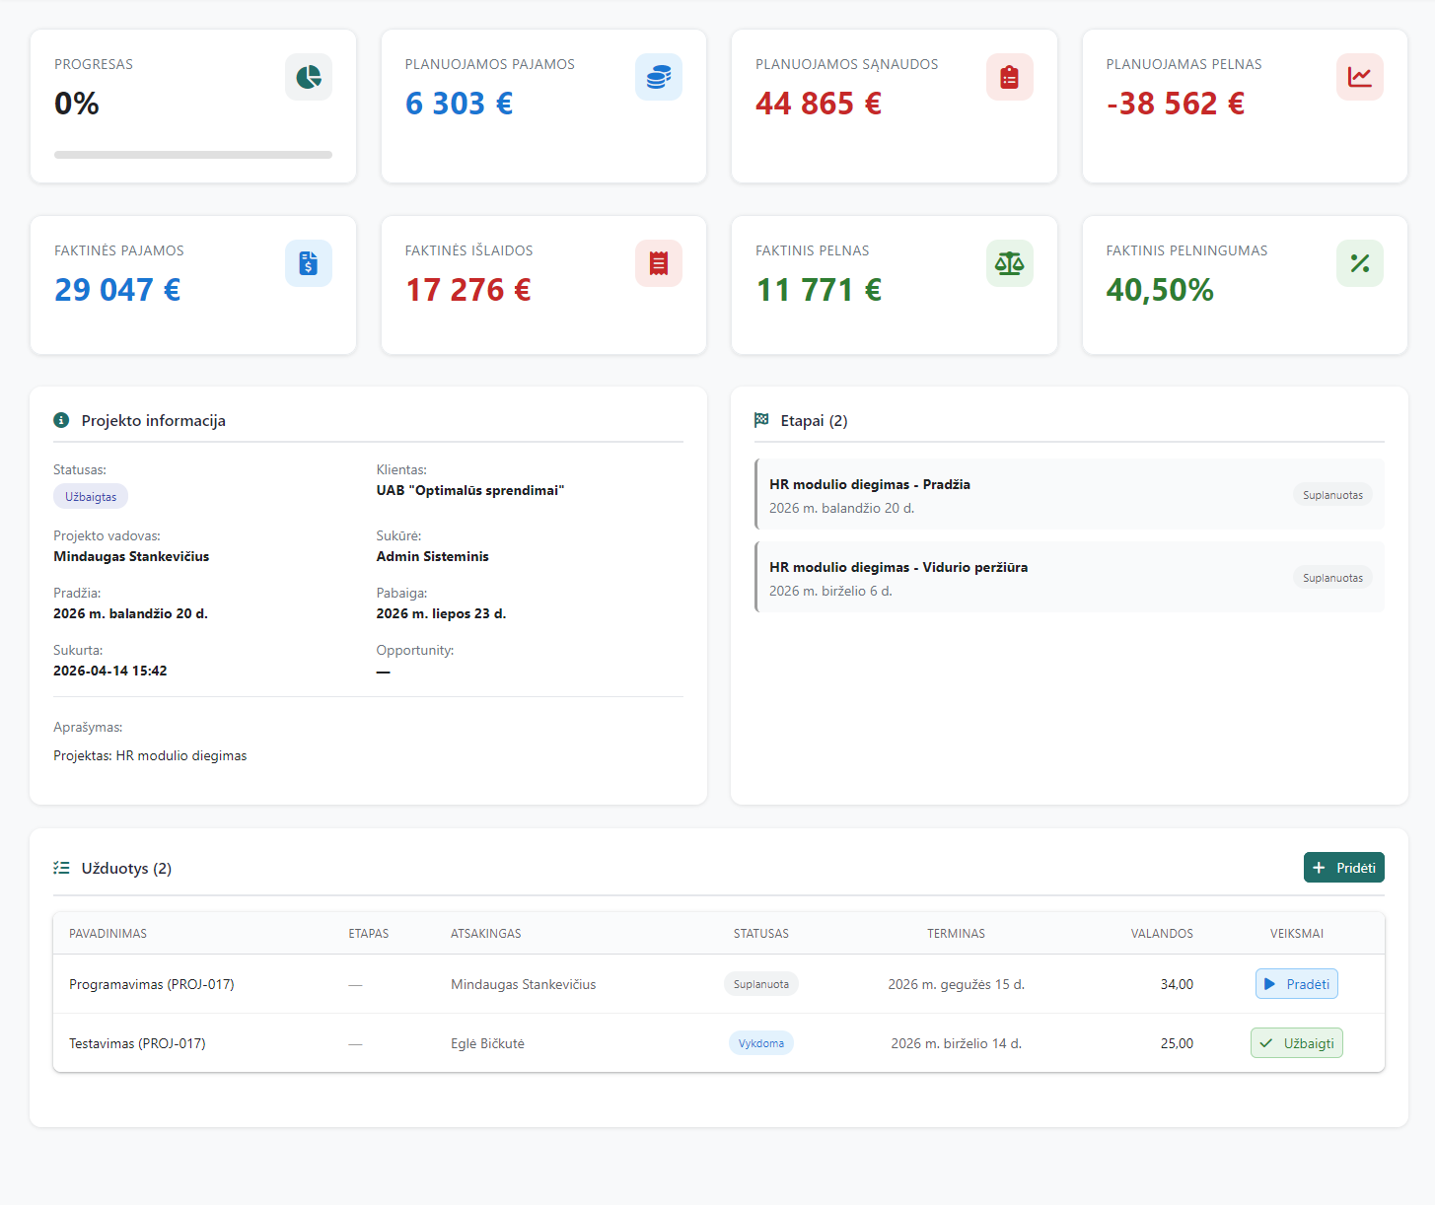The height and width of the screenshot is (1205, 1435).
Task: Click the info icon beside Projekto informacija
Action: click(x=61, y=420)
